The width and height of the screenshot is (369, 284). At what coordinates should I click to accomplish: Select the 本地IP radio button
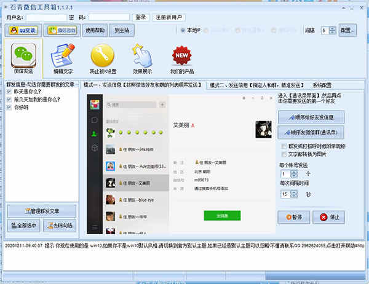(x=183, y=30)
